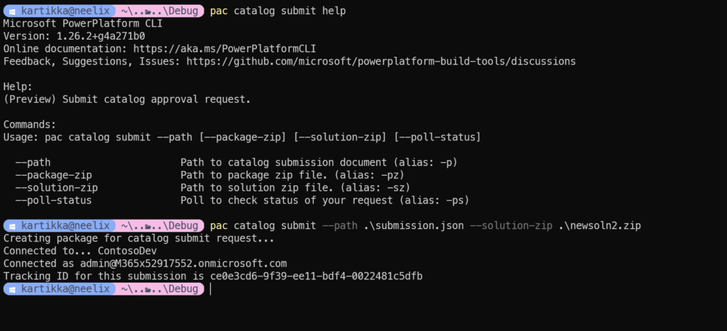Click the Windows logo in the prompt running '--path .\submission.json'
The image size is (727, 331).
pyautogui.click(x=13, y=226)
